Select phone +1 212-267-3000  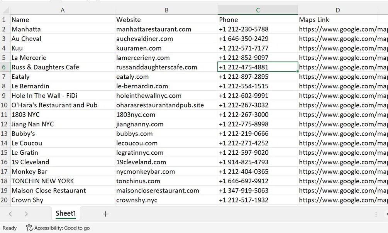258,115
